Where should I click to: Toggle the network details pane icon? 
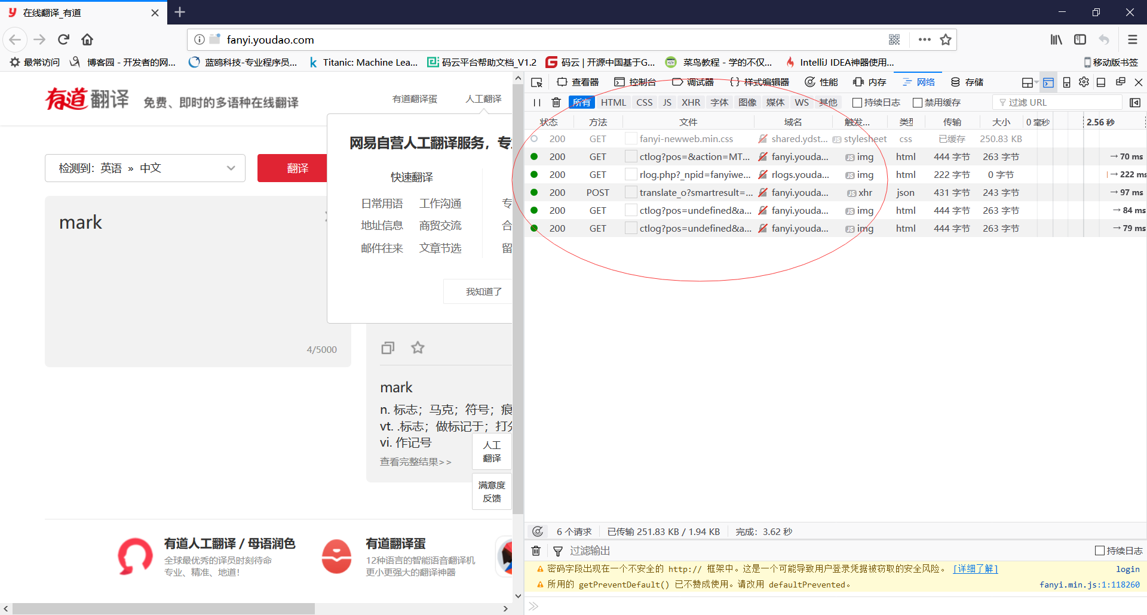[1134, 103]
